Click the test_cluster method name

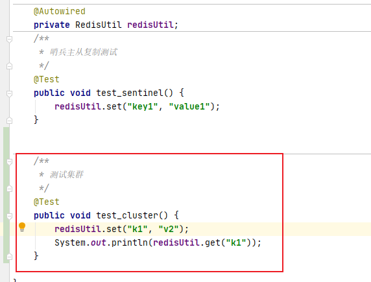[127, 215]
